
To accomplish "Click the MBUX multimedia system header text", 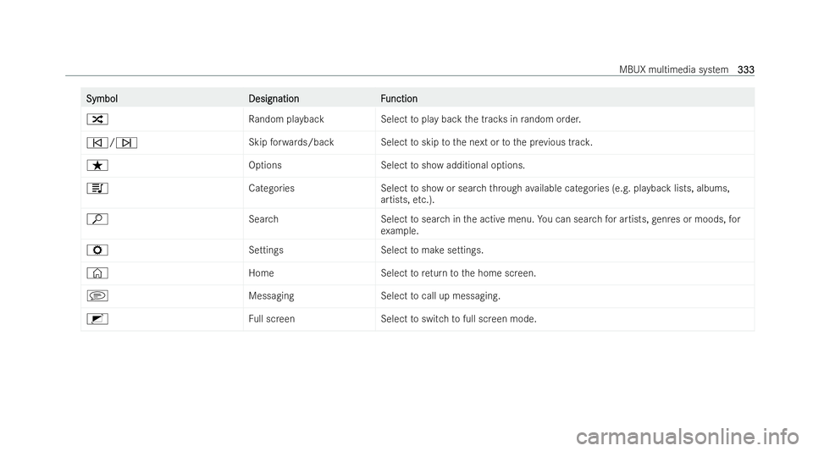I will [x=673, y=69].
